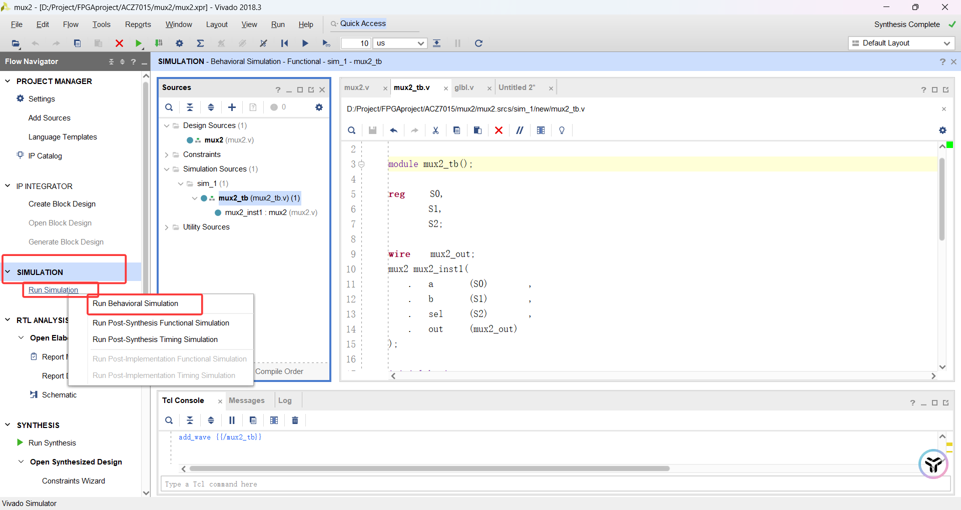Click Undo icon in editor toolbar
Viewport: 961px width, 510px height.
[394, 130]
